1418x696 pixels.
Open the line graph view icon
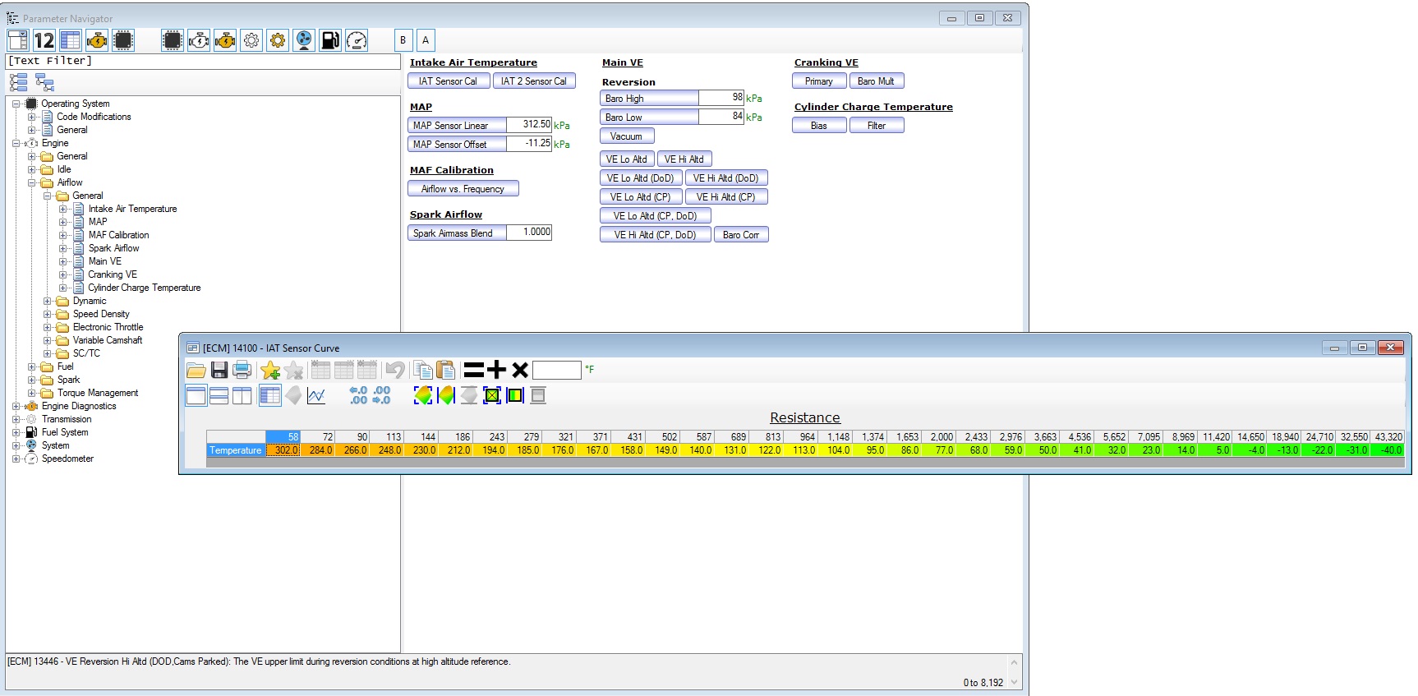[x=316, y=396]
